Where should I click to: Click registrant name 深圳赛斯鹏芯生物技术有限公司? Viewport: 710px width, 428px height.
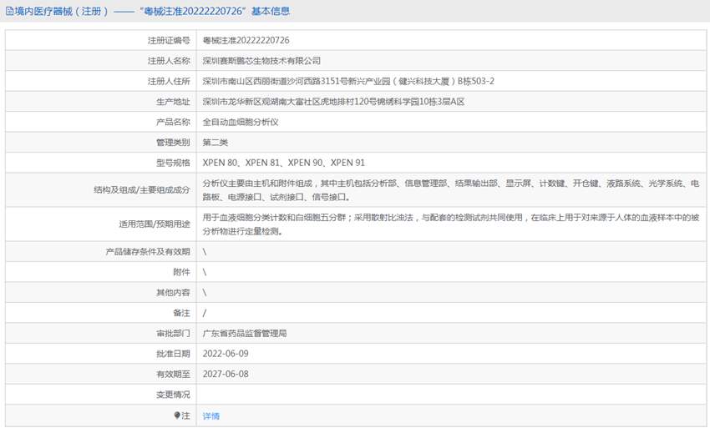pos(261,61)
